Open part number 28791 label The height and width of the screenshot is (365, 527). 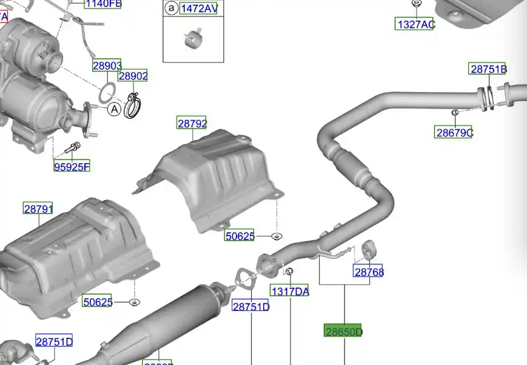click(x=39, y=209)
